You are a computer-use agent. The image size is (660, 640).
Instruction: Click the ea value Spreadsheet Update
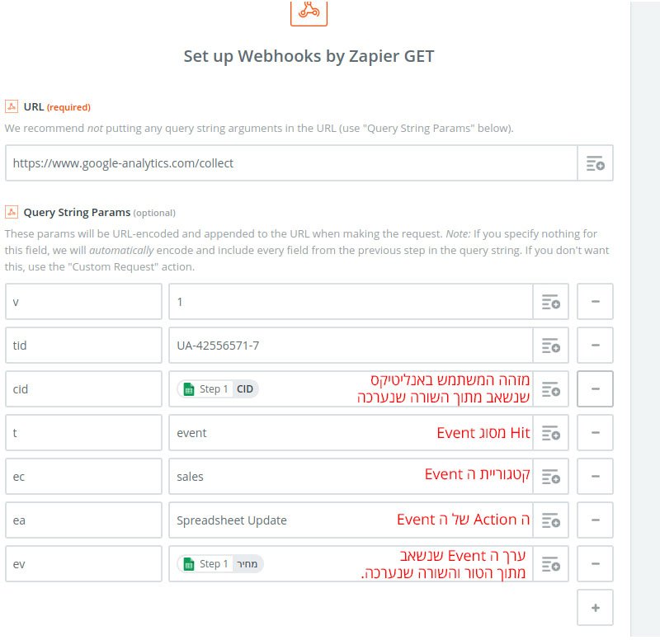[232, 520]
